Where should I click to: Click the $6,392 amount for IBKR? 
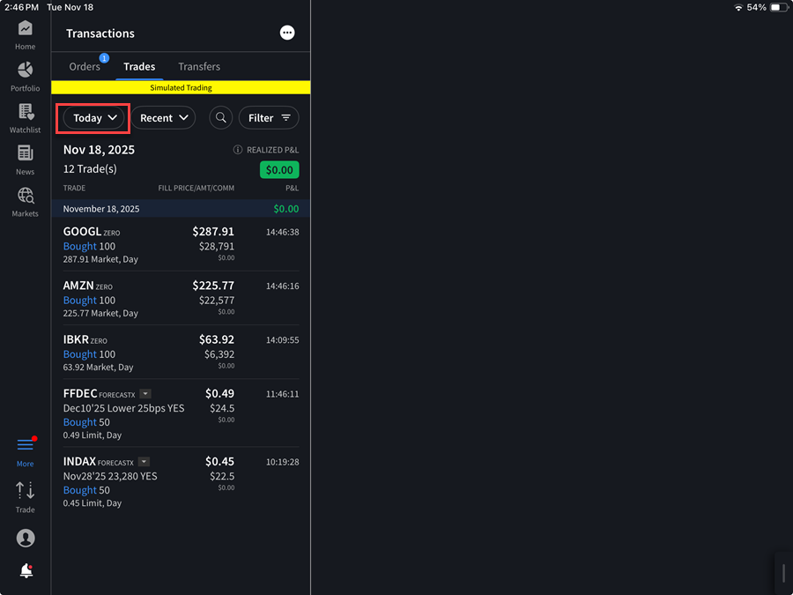(x=219, y=354)
